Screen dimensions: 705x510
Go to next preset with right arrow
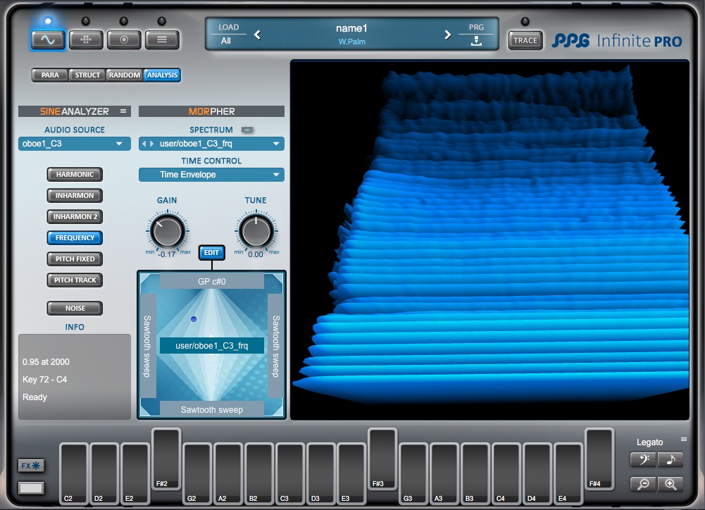pyautogui.click(x=447, y=35)
